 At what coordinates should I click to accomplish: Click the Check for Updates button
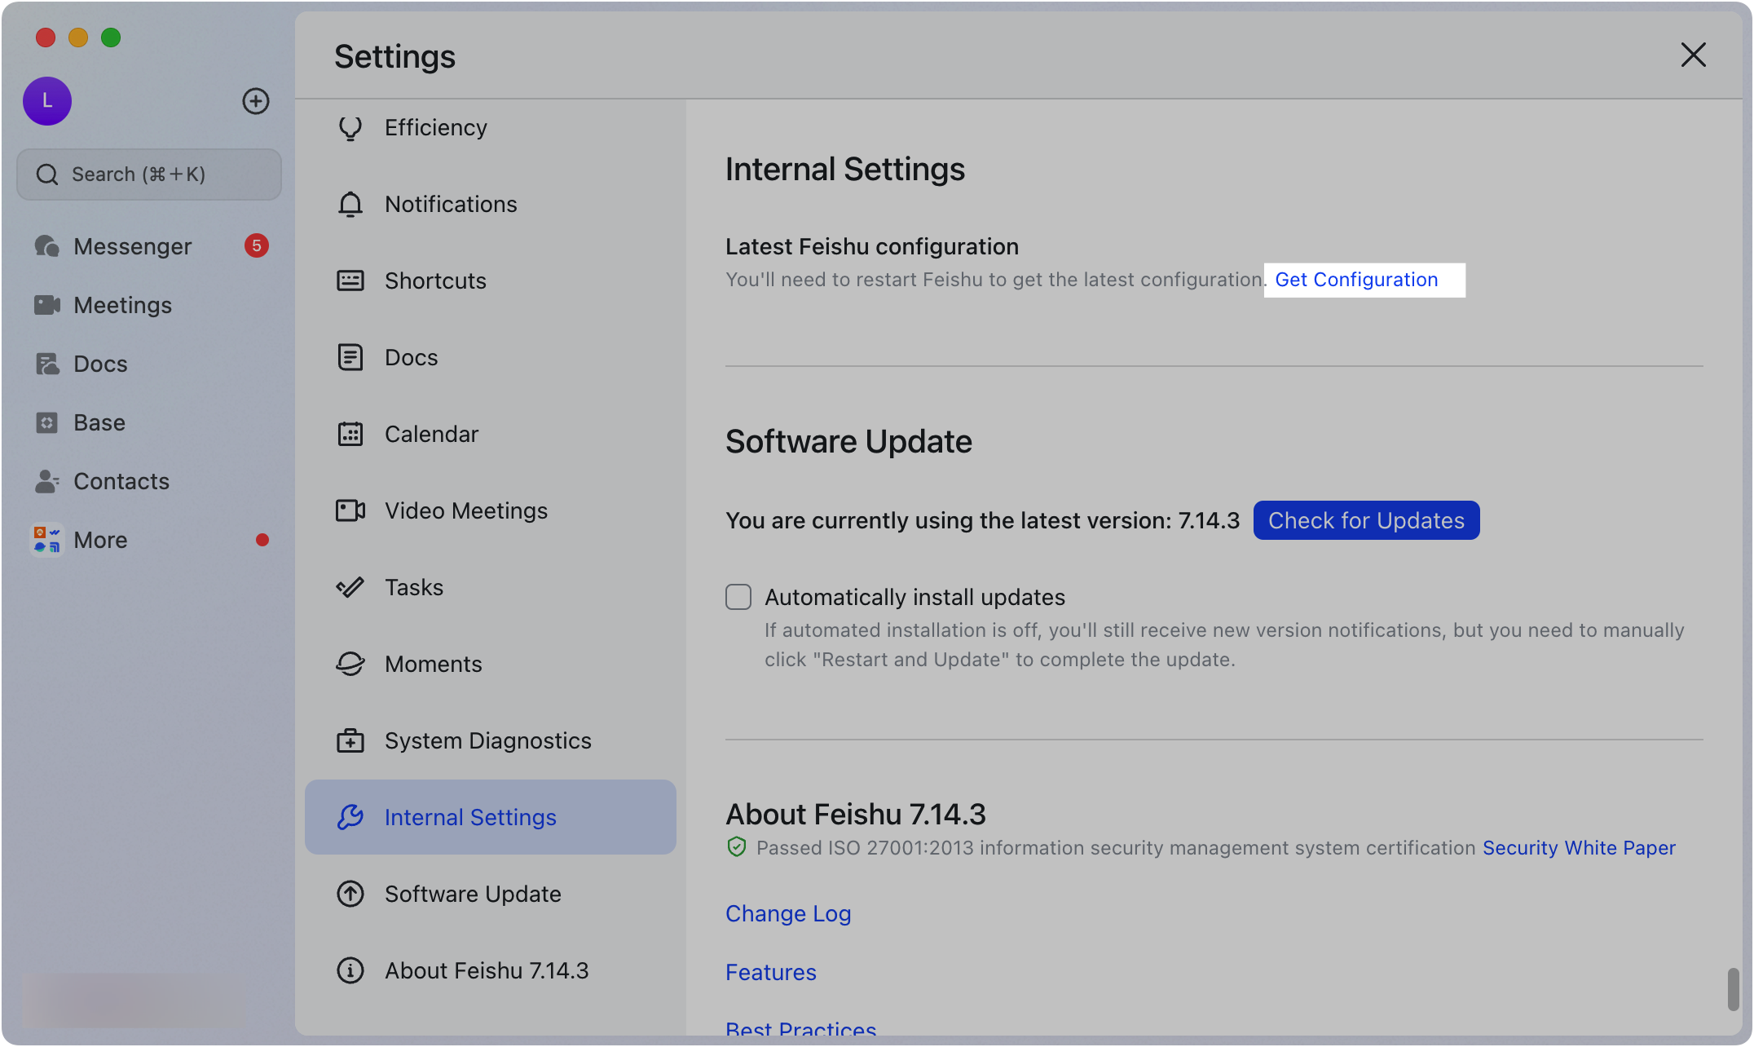point(1367,520)
